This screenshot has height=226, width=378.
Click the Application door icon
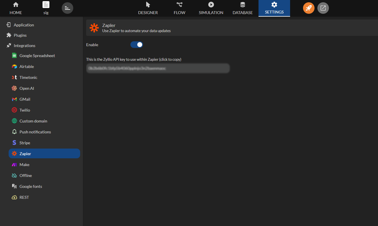[9, 25]
